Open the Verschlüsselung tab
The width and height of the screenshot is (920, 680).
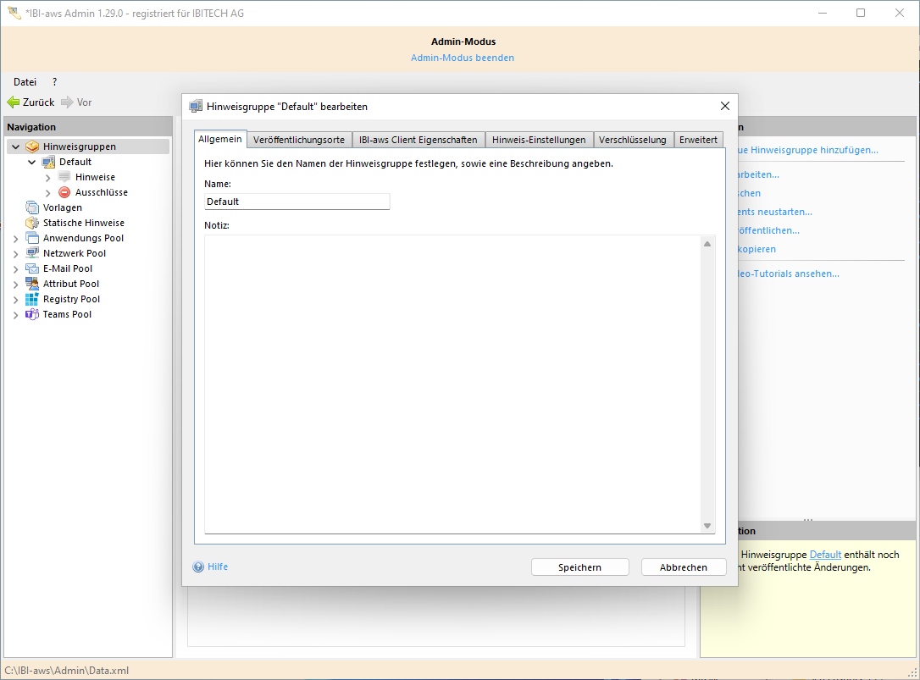click(632, 140)
